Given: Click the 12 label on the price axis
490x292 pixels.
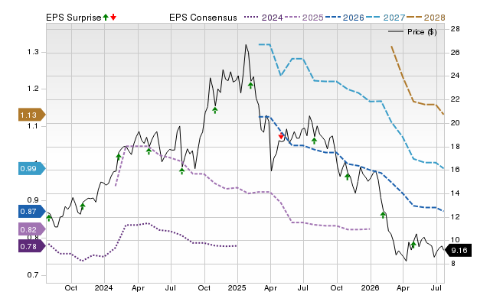Looking at the screenshot, I should (x=455, y=216).
